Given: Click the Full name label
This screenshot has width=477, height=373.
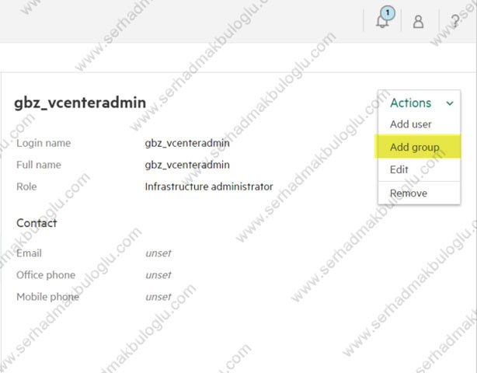Looking at the screenshot, I should [x=39, y=165].
